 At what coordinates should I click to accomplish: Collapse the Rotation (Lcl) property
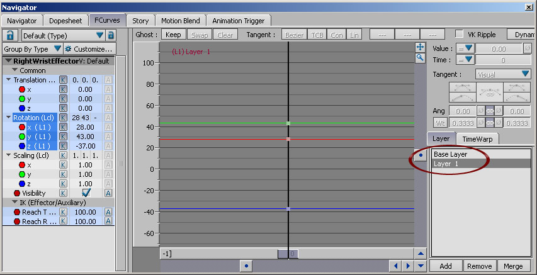click(9, 118)
